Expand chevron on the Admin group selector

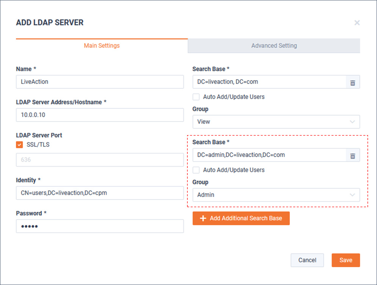(352, 195)
